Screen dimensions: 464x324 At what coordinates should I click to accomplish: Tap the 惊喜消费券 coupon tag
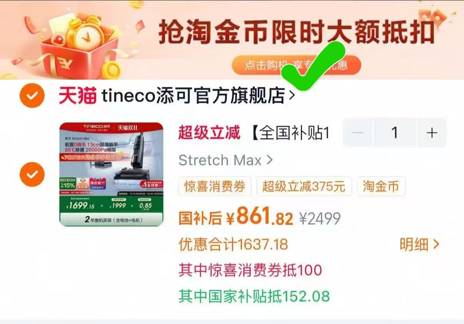pos(215,187)
